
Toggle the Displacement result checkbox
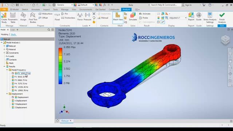click(x=13, y=97)
